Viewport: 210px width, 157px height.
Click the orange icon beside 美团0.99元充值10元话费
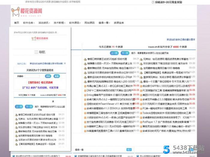click(141, 95)
